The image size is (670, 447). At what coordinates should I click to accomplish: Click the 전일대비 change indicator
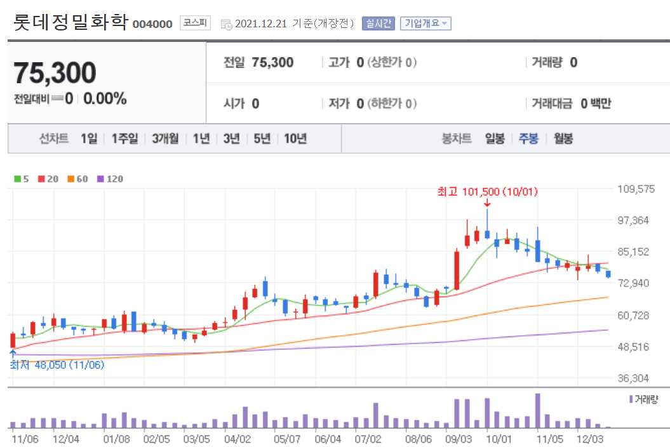coord(43,98)
